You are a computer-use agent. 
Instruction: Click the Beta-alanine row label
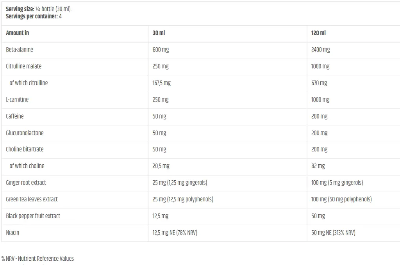click(x=20, y=50)
